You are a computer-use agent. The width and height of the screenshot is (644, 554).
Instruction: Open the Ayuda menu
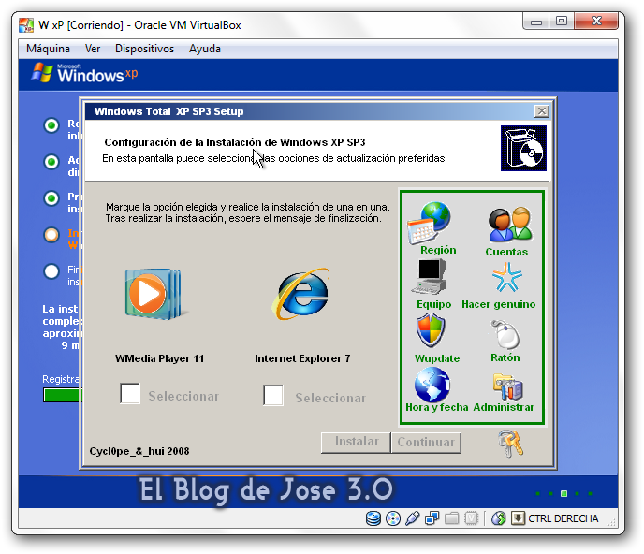click(x=205, y=49)
